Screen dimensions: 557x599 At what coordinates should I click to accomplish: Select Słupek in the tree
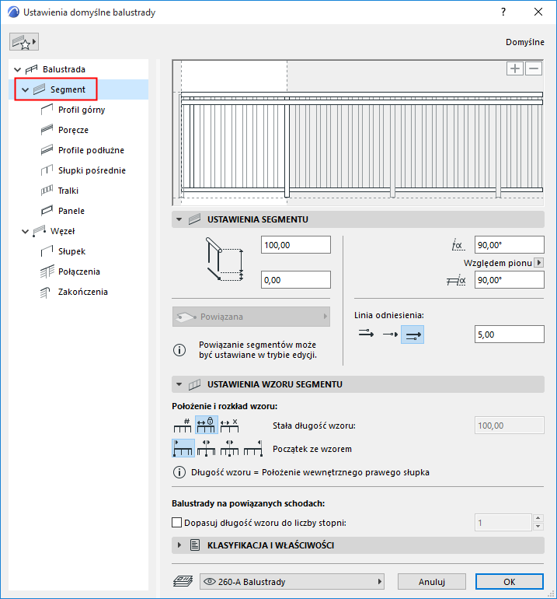pyautogui.click(x=71, y=252)
